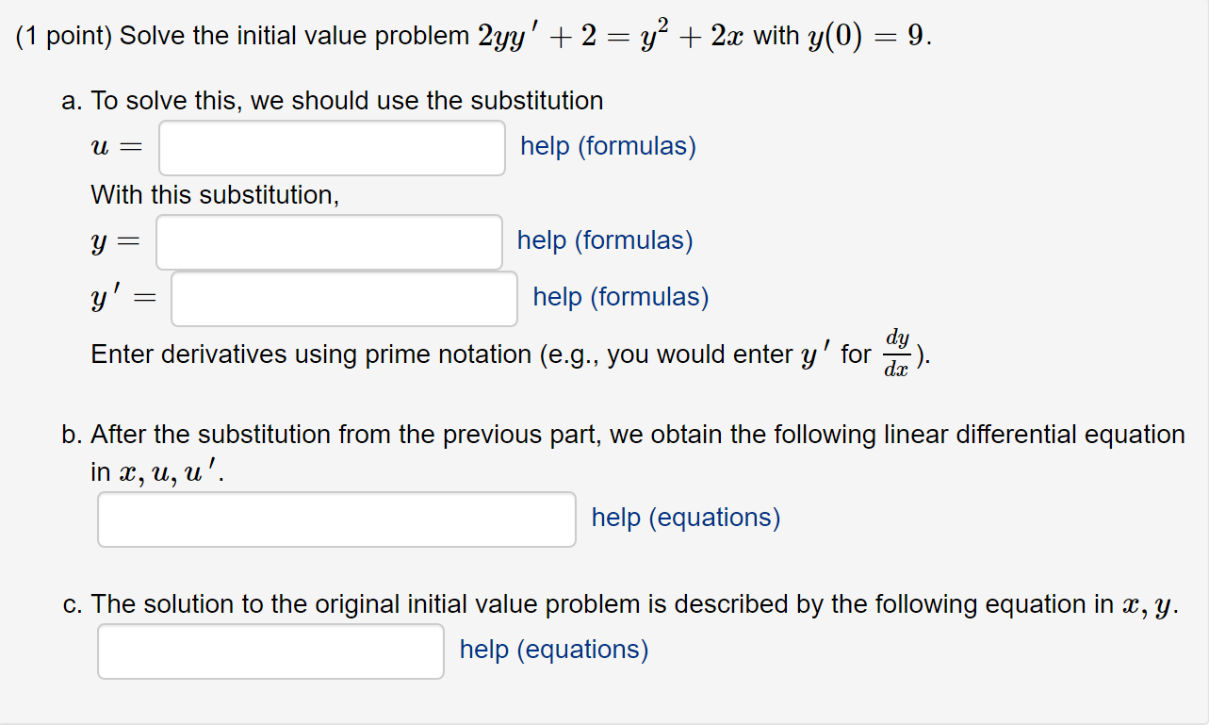Focus the substitution u field to enter formula
This screenshot has height=725, width=1209.
pos(332,148)
